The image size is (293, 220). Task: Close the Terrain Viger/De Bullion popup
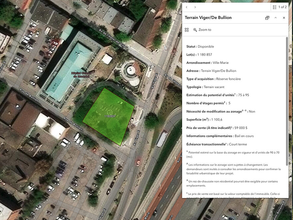pyautogui.click(x=284, y=18)
